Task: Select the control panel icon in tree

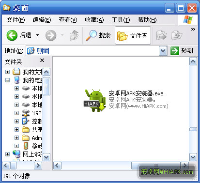Action: pyautogui.click(x=26, y=121)
